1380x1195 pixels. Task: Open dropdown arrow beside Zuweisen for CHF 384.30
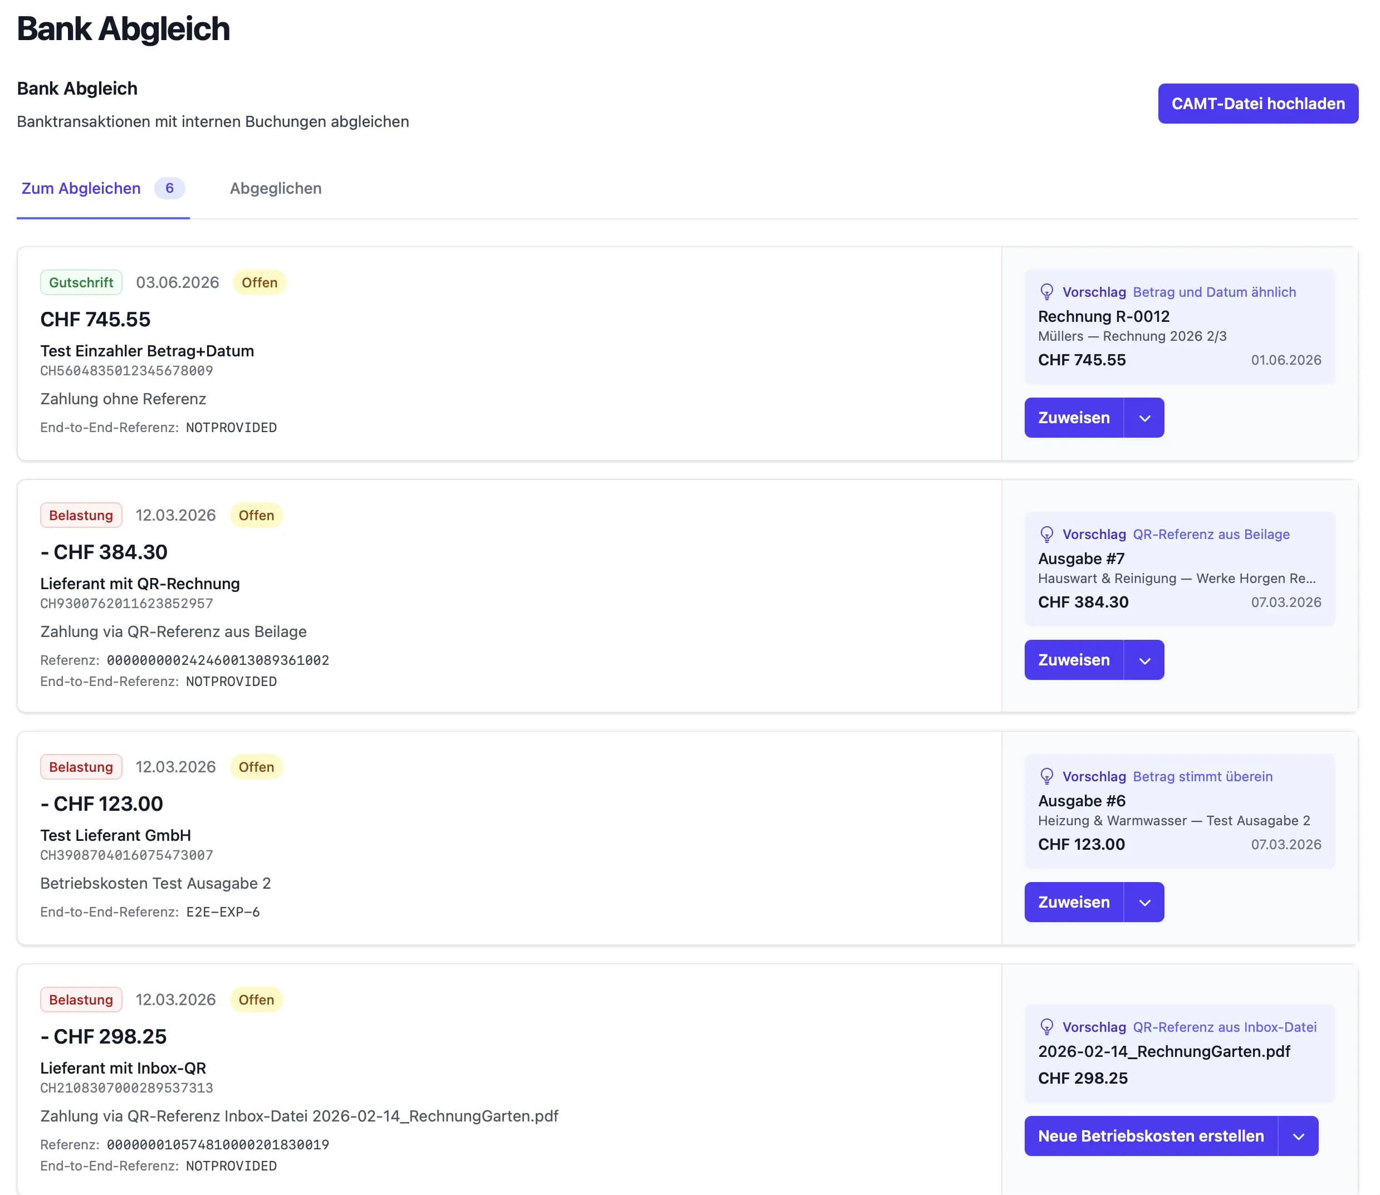1144,660
